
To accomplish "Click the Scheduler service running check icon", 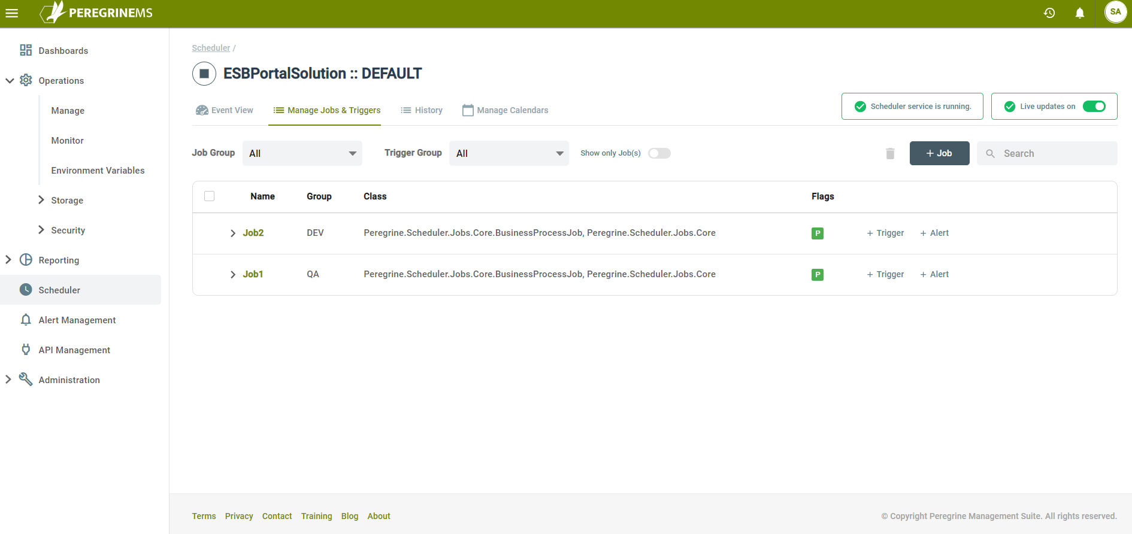I will coord(860,107).
